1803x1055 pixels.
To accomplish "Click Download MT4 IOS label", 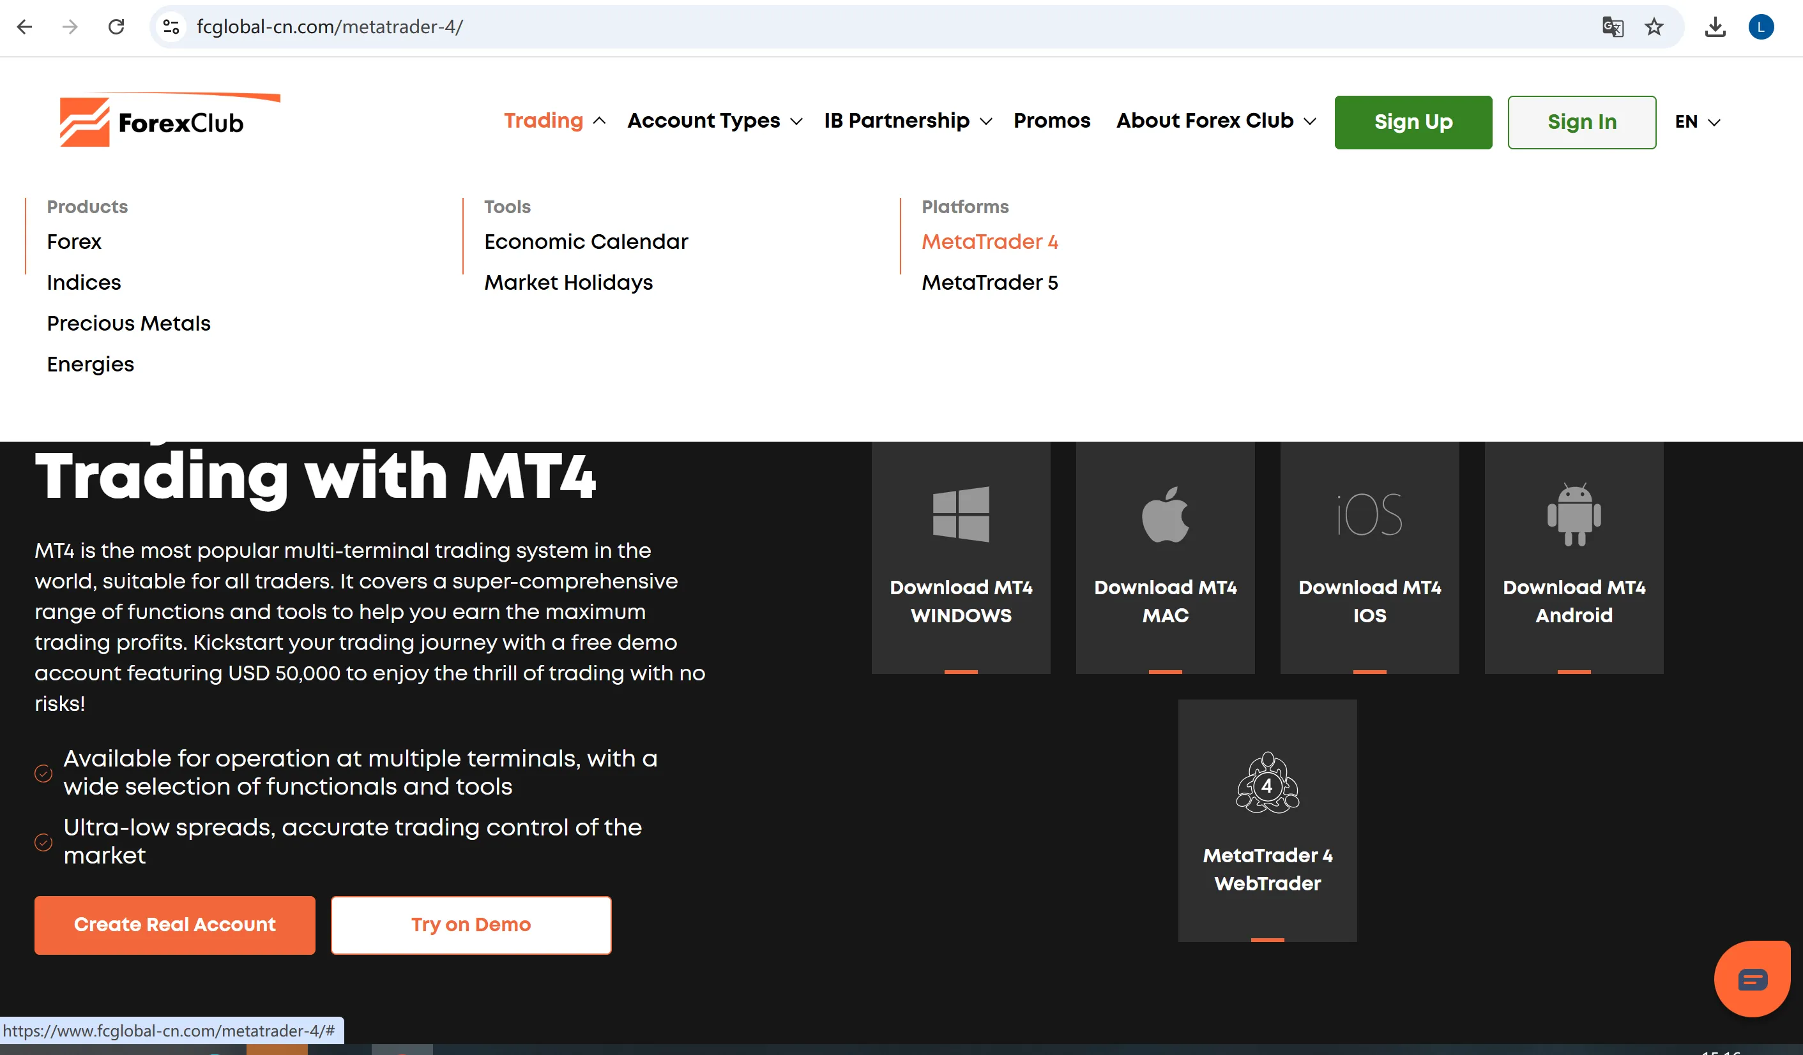I will 1369,601.
